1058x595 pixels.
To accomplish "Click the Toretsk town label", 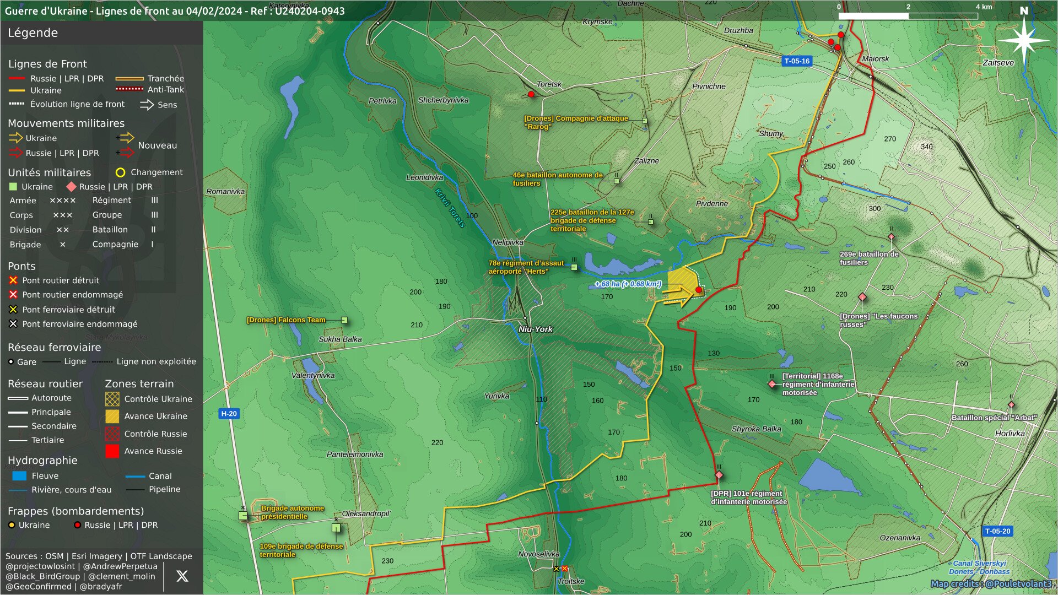I will tap(549, 84).
